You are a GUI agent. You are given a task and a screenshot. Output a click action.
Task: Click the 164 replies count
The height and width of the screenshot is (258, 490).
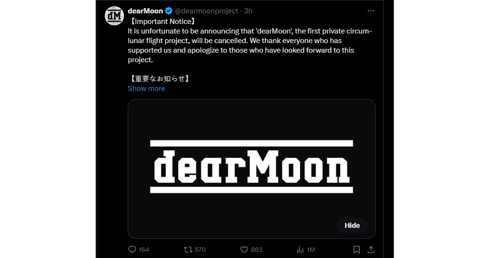pyautogui.click(x=144, y=249)
